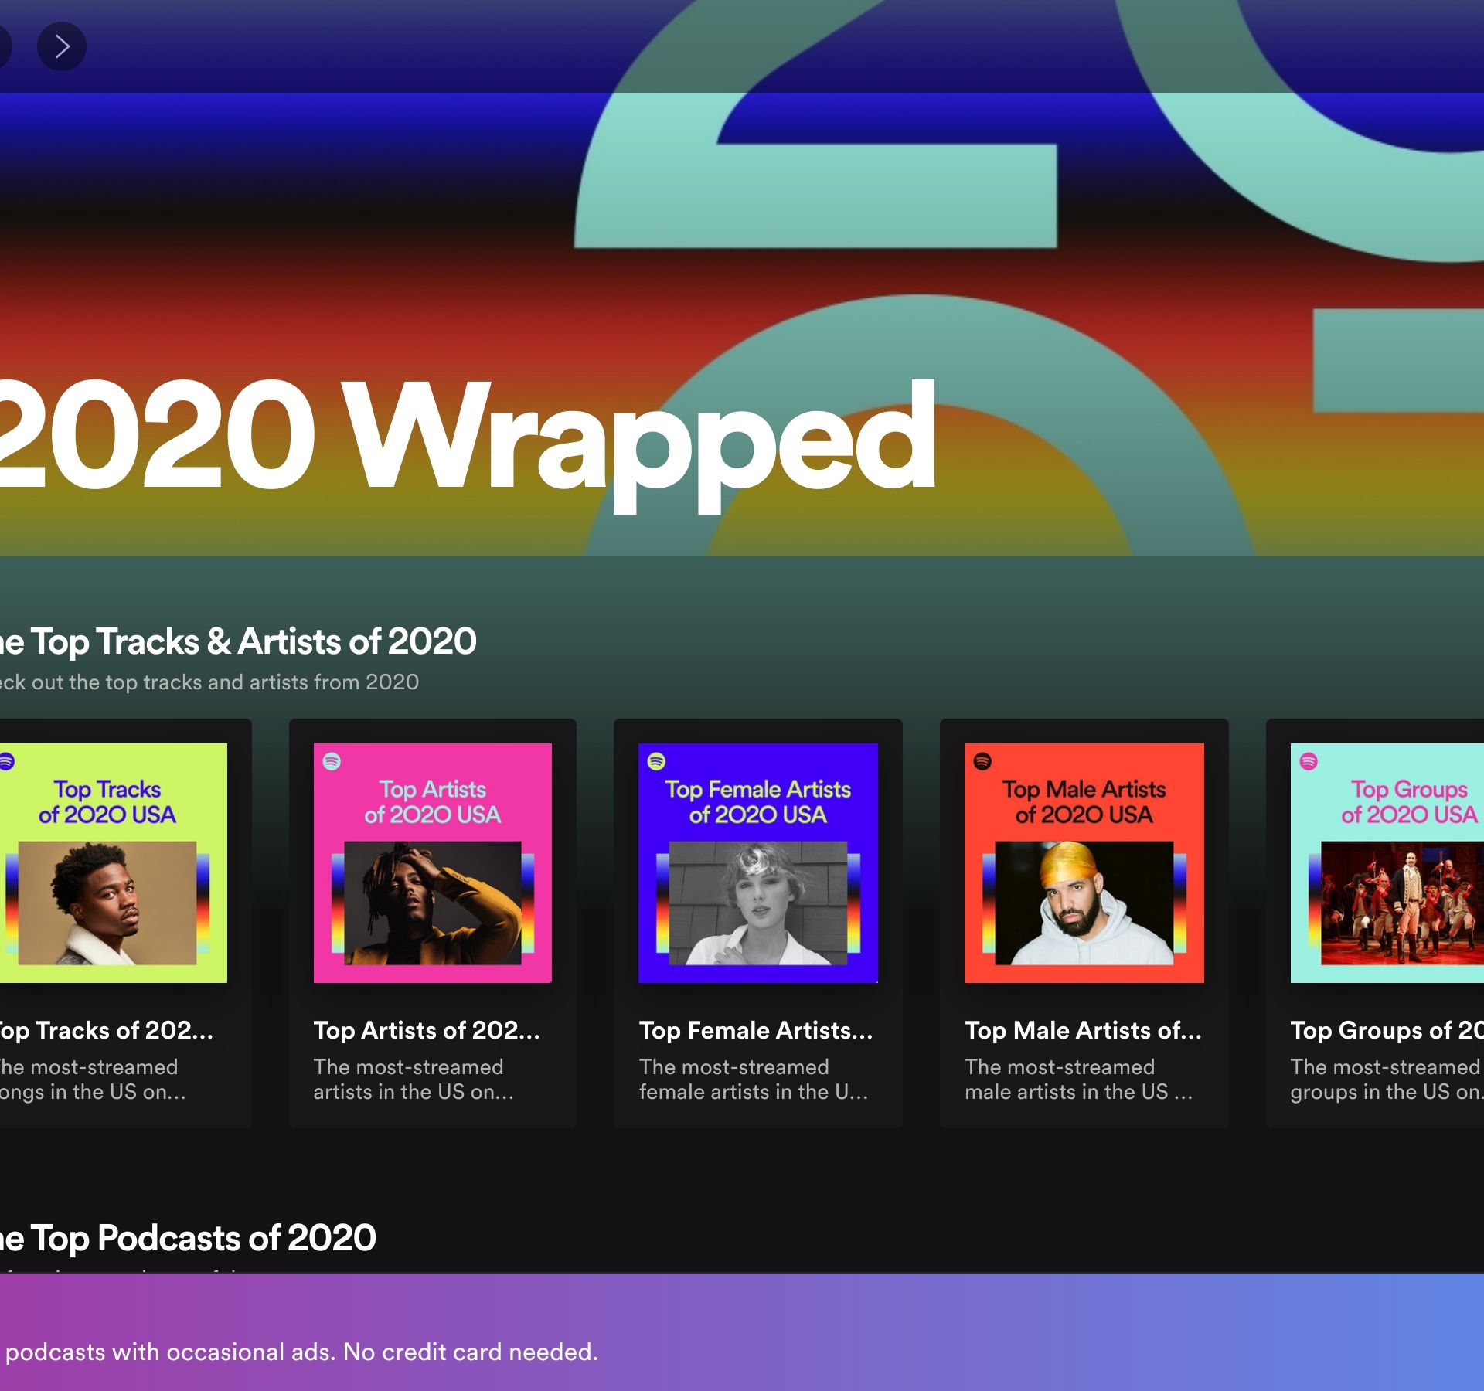The height and width of the screenshot is (1391, 1484).
Task: Open 'The Top Tracks & Artists of 2020' section heading
Action: click(x=237, y=641)
